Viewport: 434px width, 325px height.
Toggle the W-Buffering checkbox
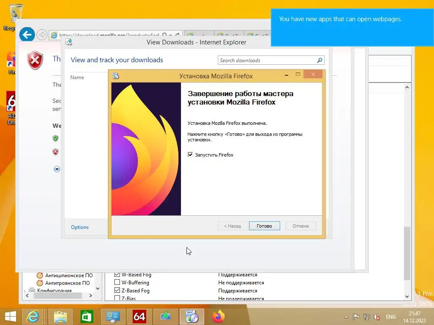(117, 282)
